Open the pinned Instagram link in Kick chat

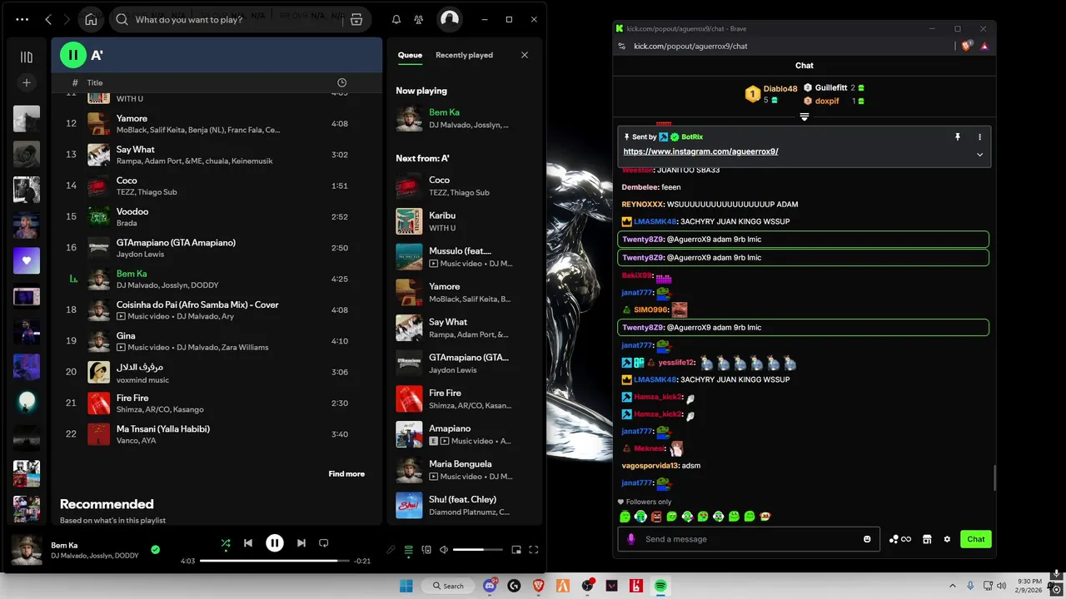point(700,151)
